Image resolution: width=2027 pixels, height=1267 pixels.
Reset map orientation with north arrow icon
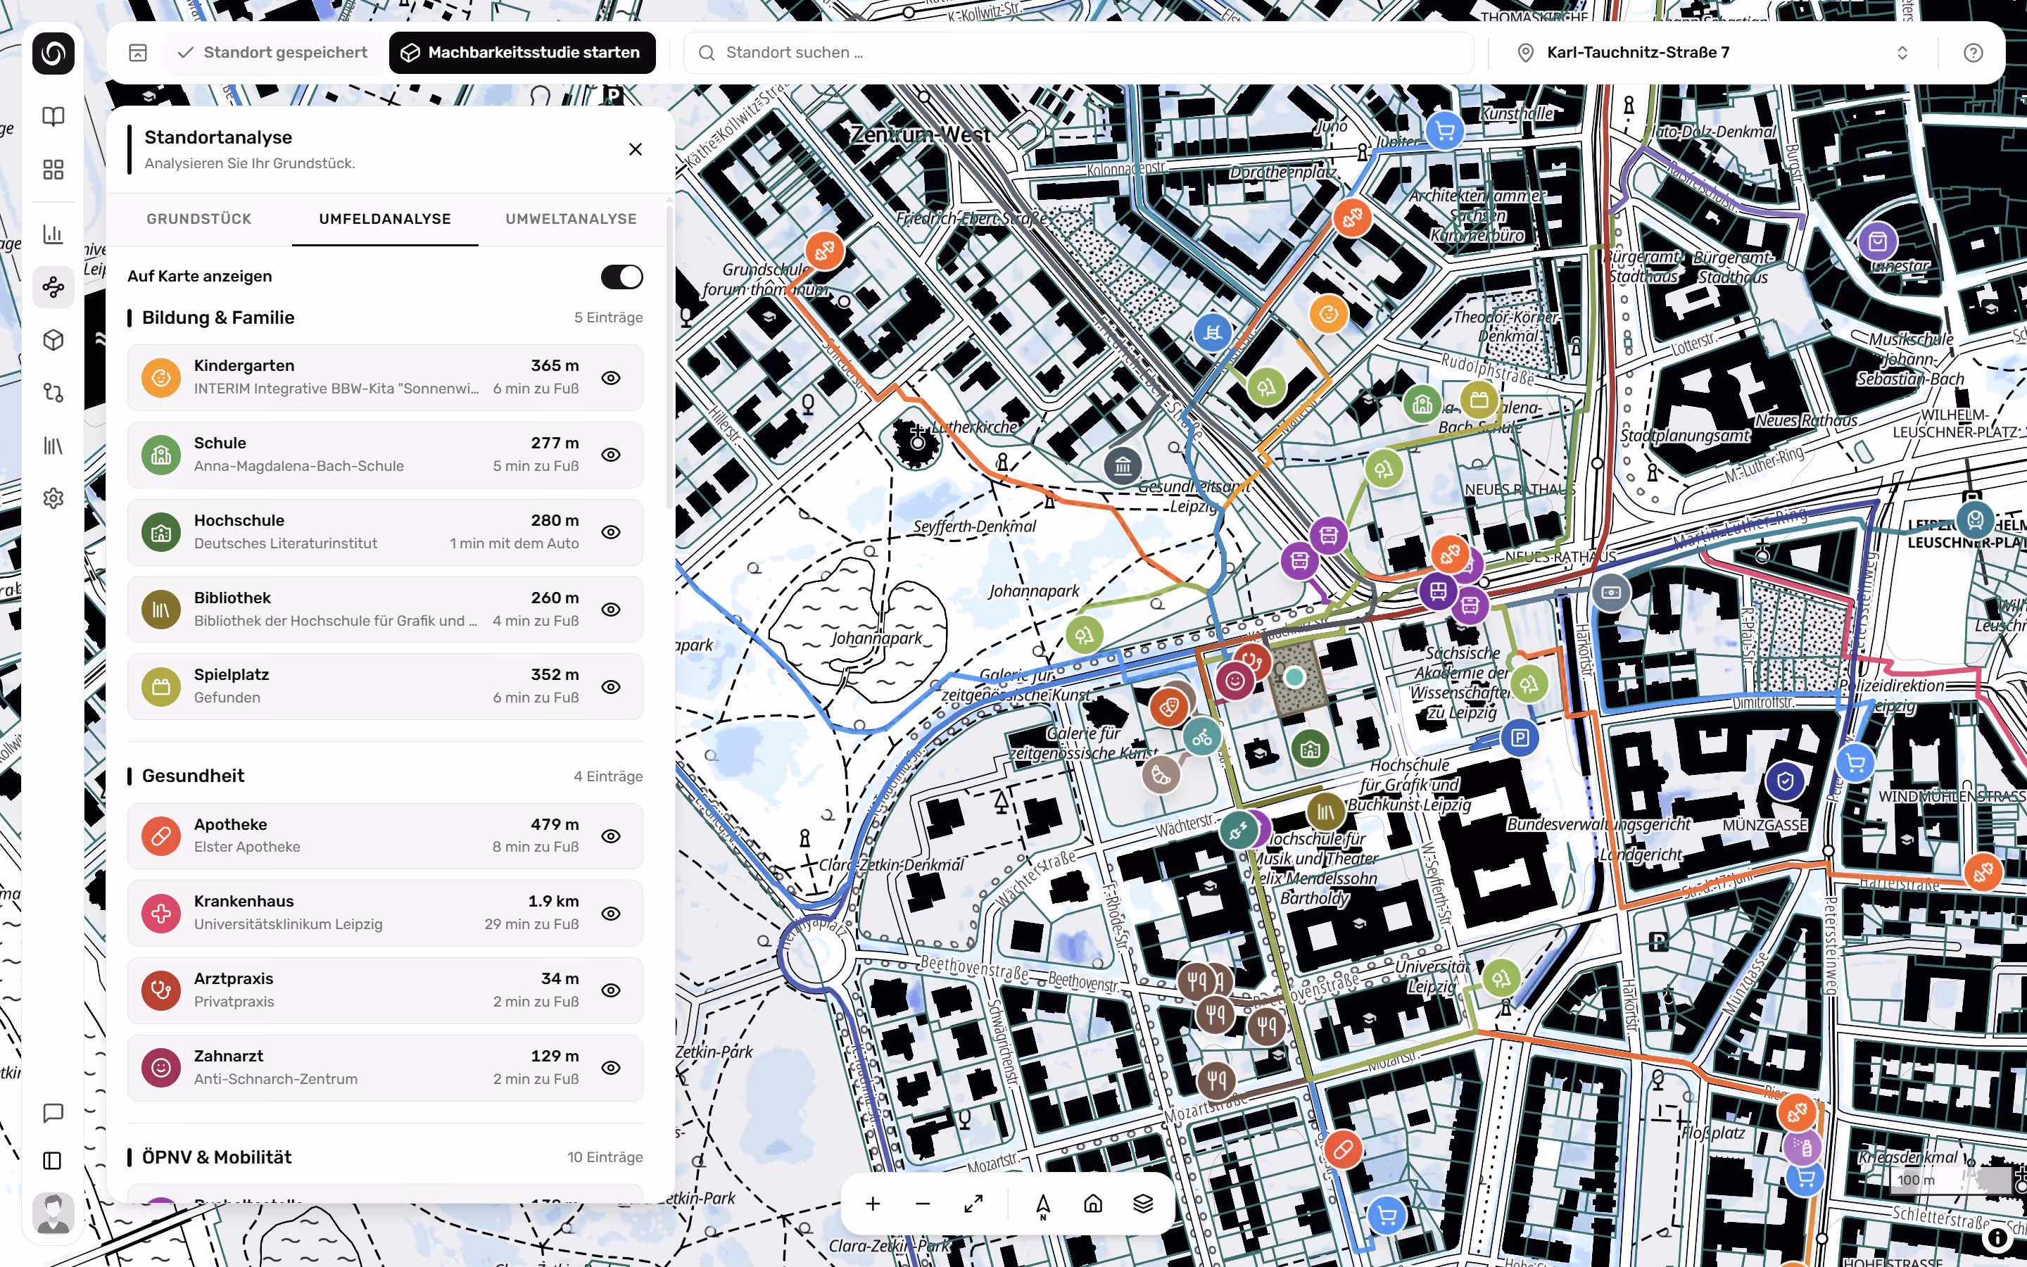(1043, 1204)
